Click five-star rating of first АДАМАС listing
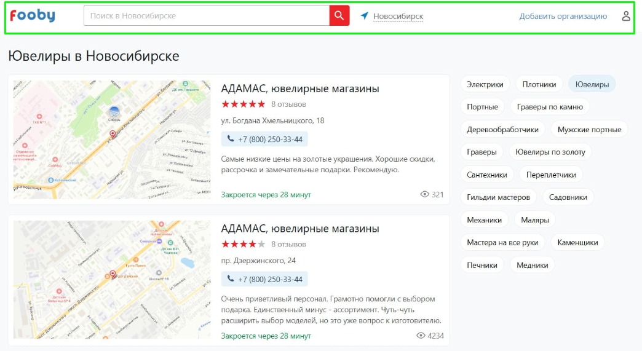 [243, 105]
